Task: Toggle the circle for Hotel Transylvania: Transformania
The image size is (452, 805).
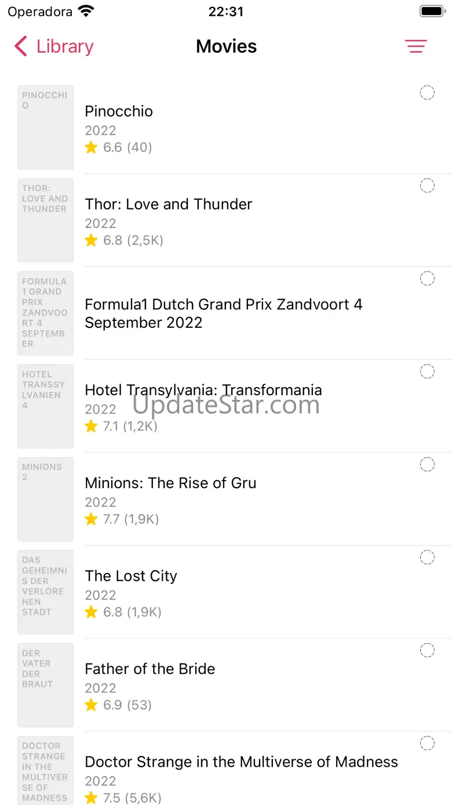Action: tap(427, 371)
